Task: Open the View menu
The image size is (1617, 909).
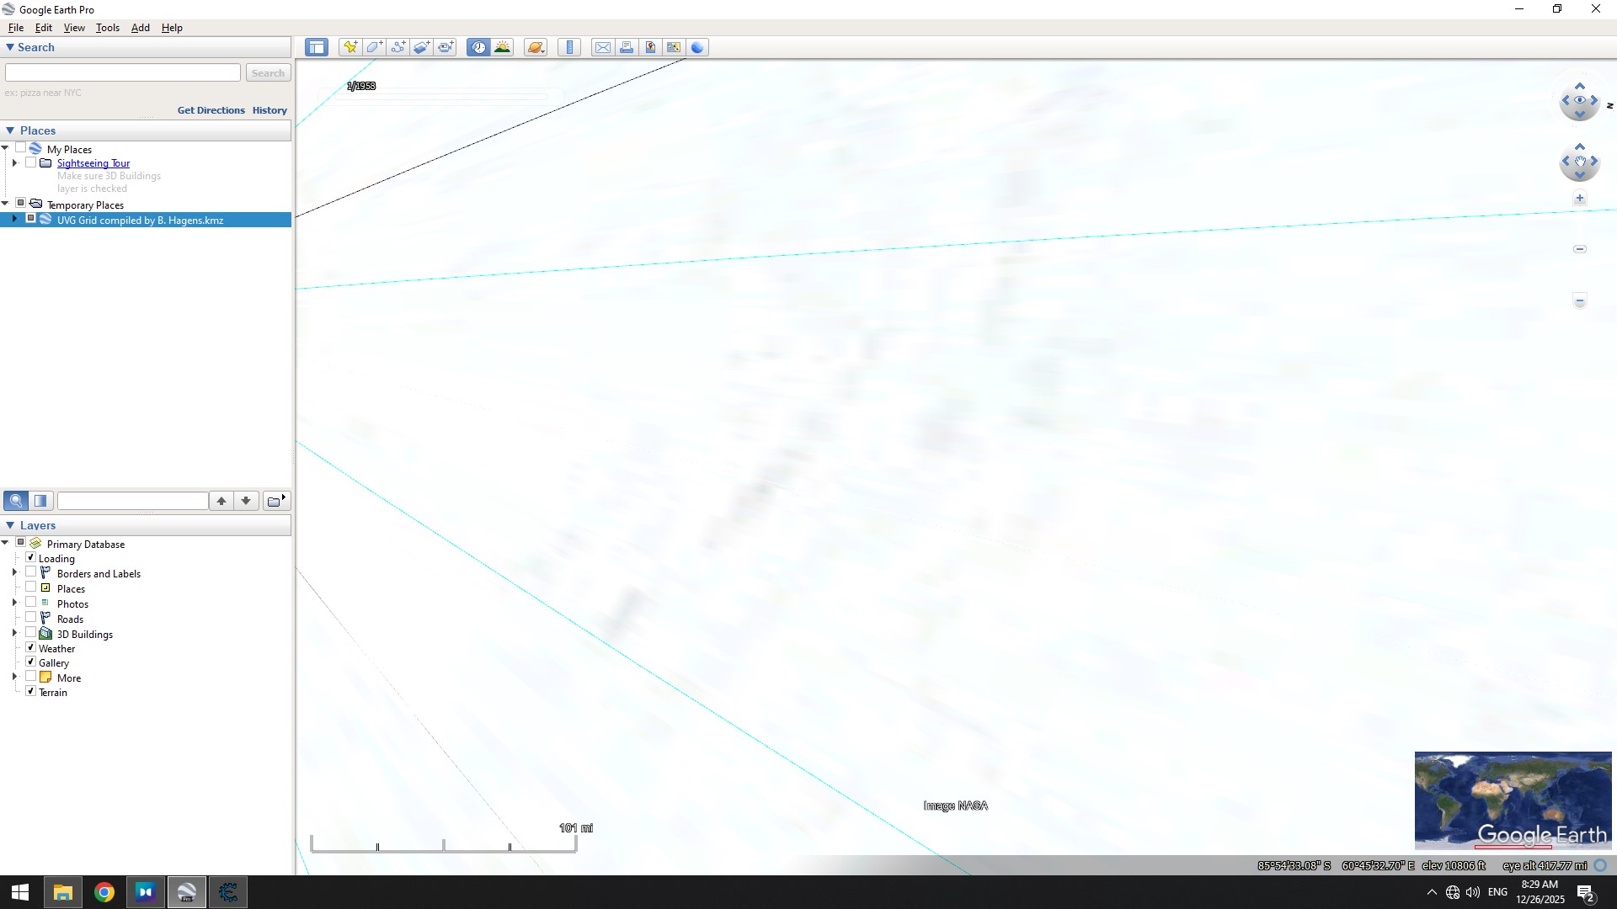Action: pos(74,28)
